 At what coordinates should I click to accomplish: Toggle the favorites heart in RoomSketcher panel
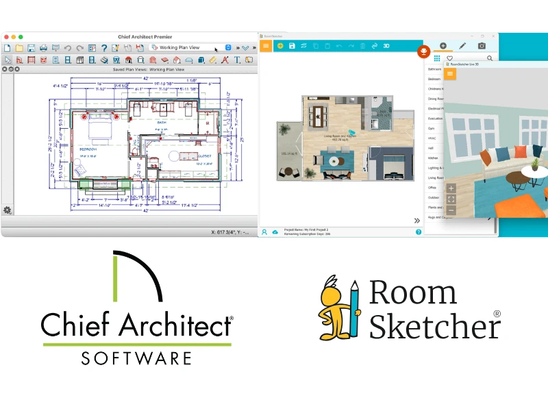pyautogui.click(x=449, y=58)
